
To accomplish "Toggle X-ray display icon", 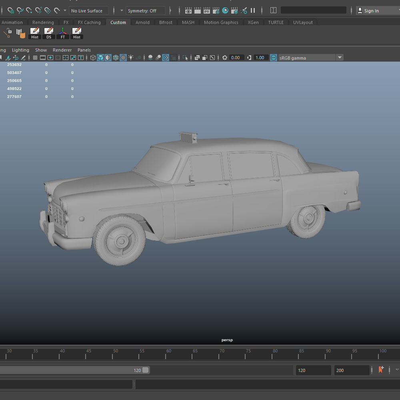I will click(197, 58).
